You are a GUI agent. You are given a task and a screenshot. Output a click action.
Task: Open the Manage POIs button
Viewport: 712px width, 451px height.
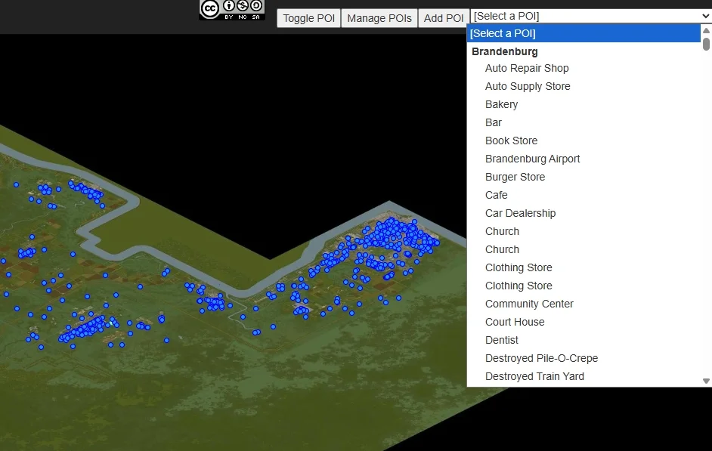[379, 18]
